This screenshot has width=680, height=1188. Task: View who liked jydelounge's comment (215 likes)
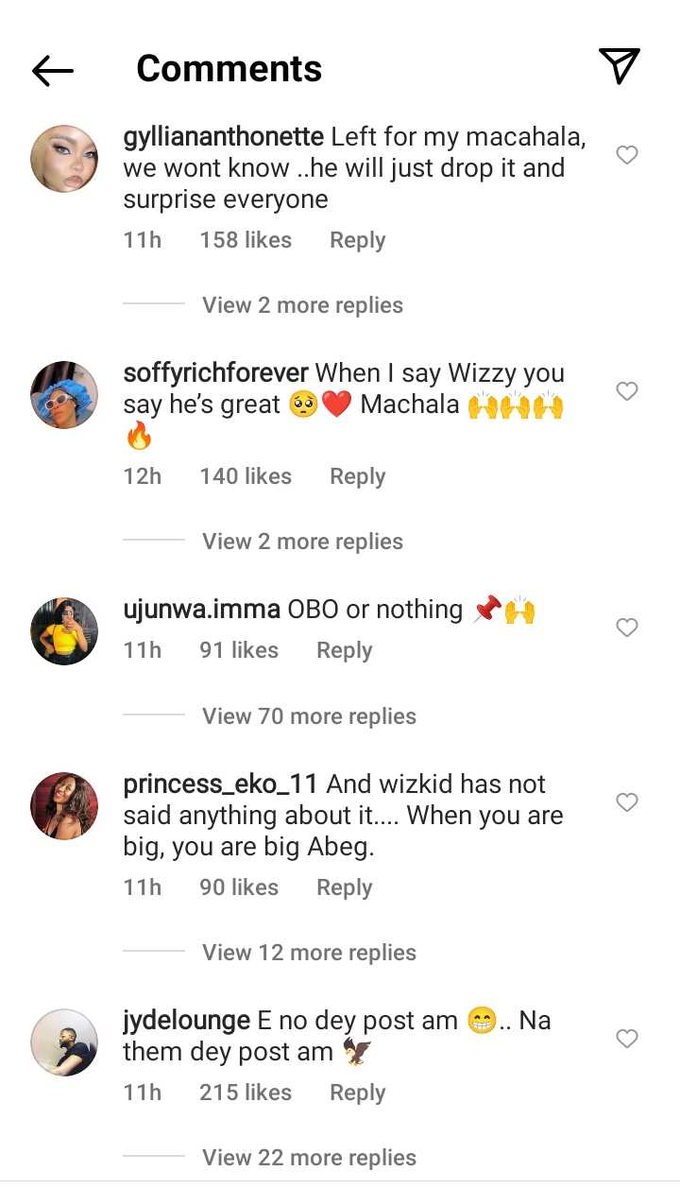click(246, 1093)
